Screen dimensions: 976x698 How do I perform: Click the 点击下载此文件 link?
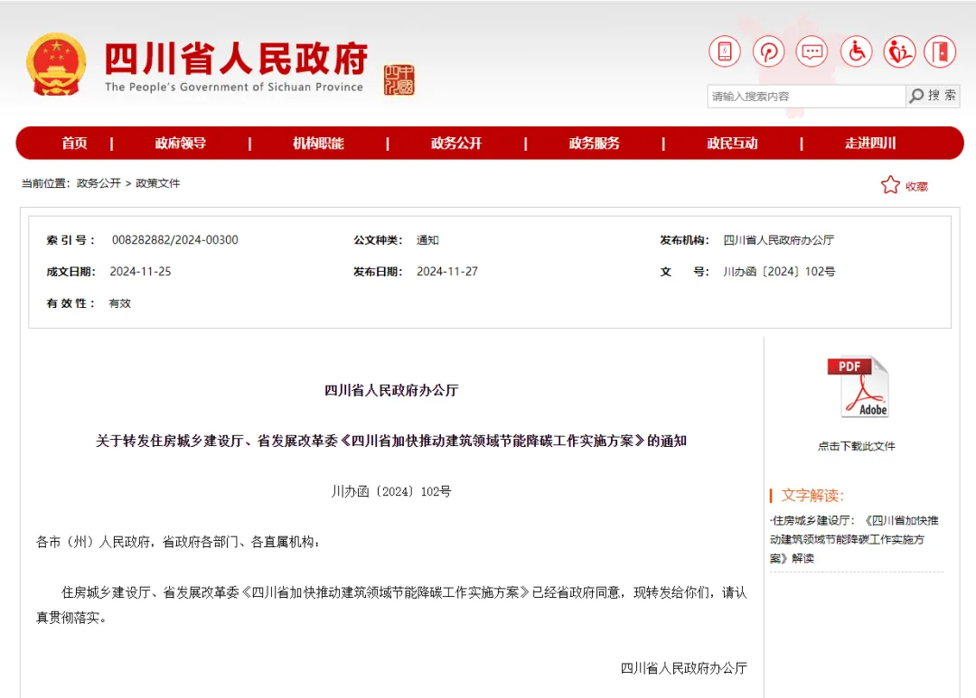pyautogui.click(x=857, y=444)
